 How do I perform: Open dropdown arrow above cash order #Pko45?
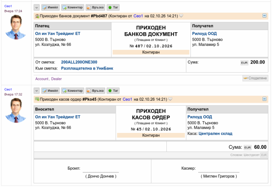pos(36,91)
